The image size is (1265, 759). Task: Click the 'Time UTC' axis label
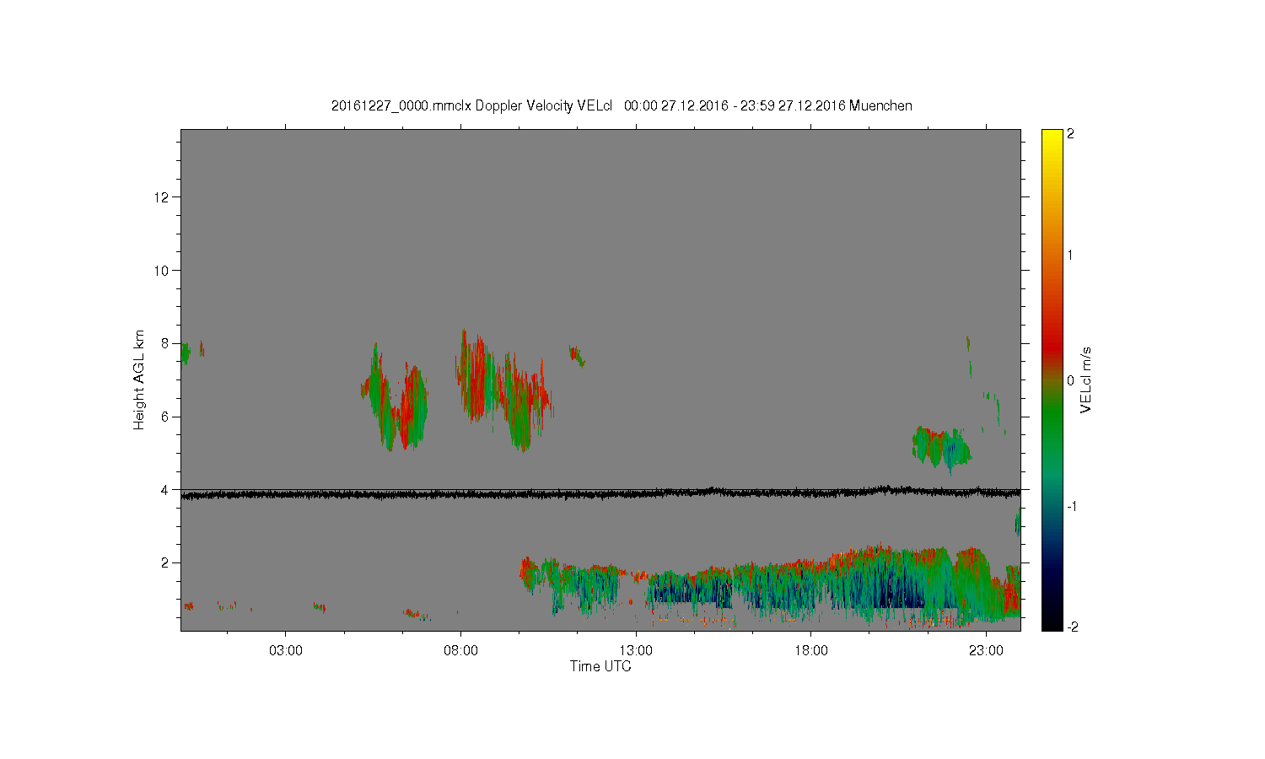(600, 666)
